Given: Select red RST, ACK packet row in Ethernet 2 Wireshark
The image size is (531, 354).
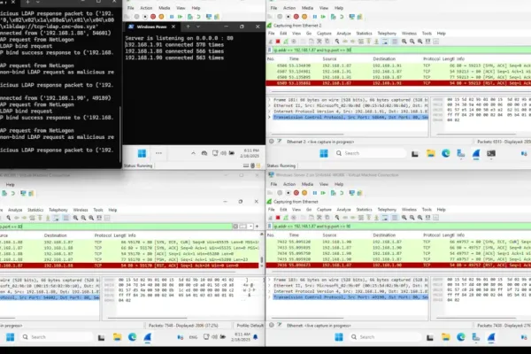Looking at the screenshot, I should (x=398, y=83).
